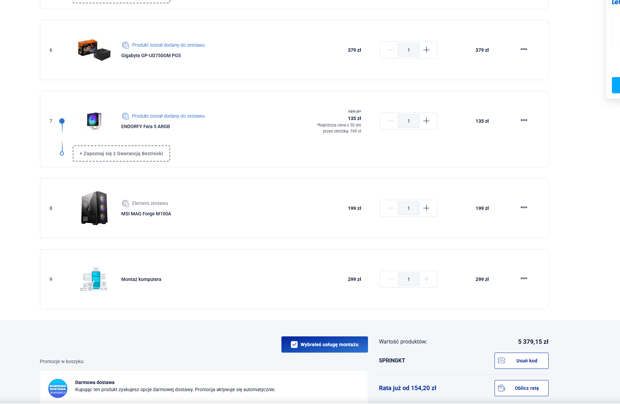
Task: Increase quantity of MSI MAG Forge M100A
Action: [427, 208]
